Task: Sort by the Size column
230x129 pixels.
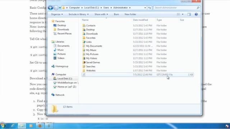Action: tap(182, 20)
